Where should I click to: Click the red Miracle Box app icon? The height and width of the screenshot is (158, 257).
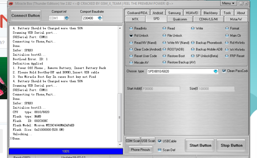pyautogui.click(x=11, y=4)
